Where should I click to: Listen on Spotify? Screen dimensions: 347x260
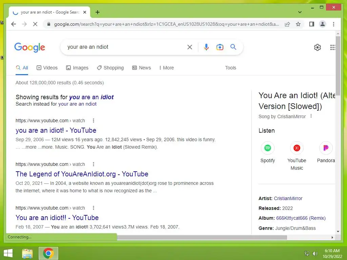(268, 153)
